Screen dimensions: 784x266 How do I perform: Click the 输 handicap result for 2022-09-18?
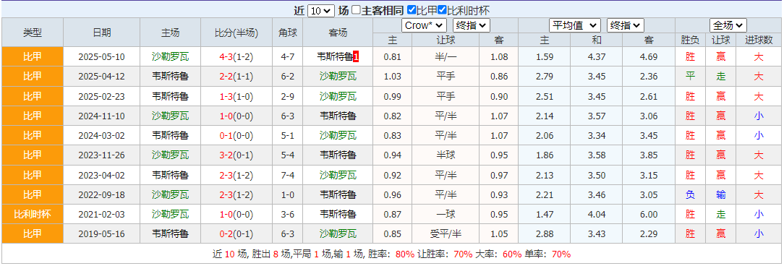click(720, 194)
